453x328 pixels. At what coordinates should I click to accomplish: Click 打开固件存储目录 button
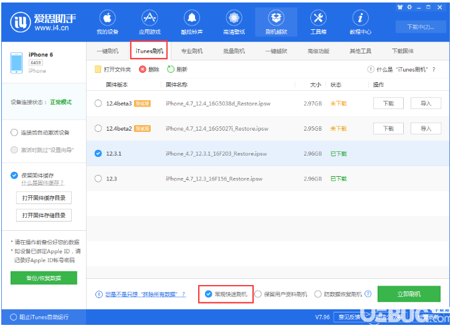pyautogui.click(x=44, y=215)
